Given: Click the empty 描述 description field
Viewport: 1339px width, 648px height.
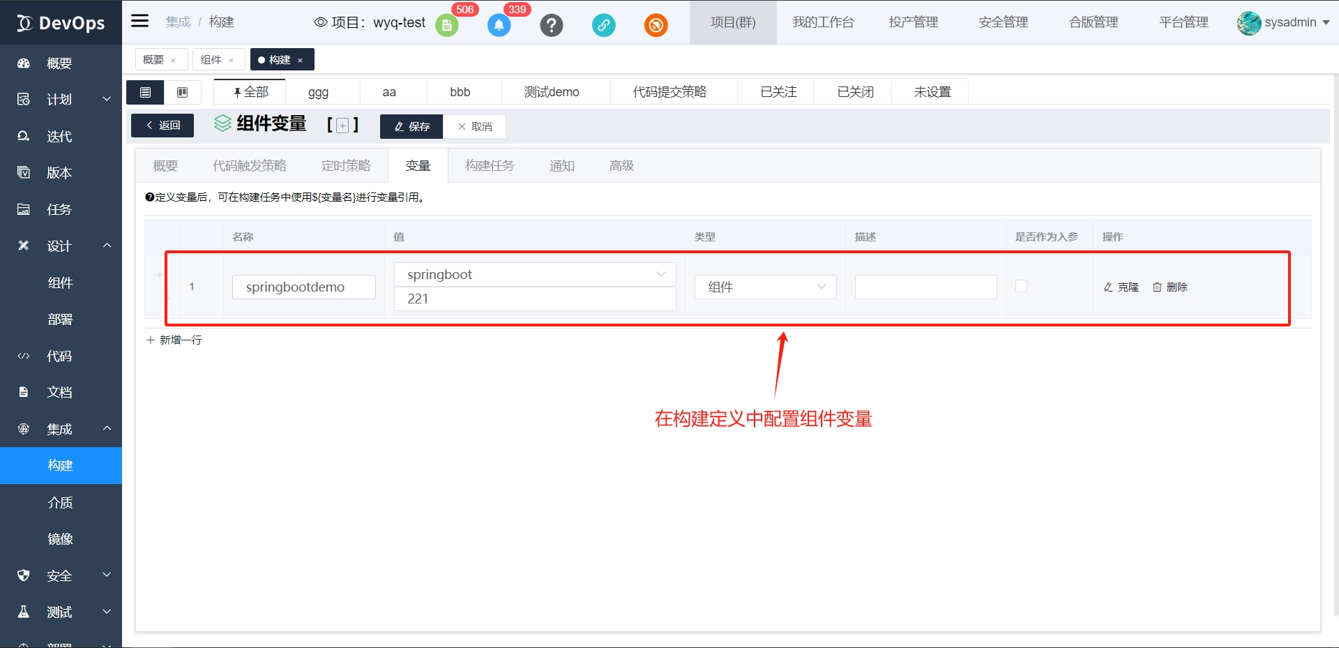Looking at the screenshot, I should click(x=926, y=287).
